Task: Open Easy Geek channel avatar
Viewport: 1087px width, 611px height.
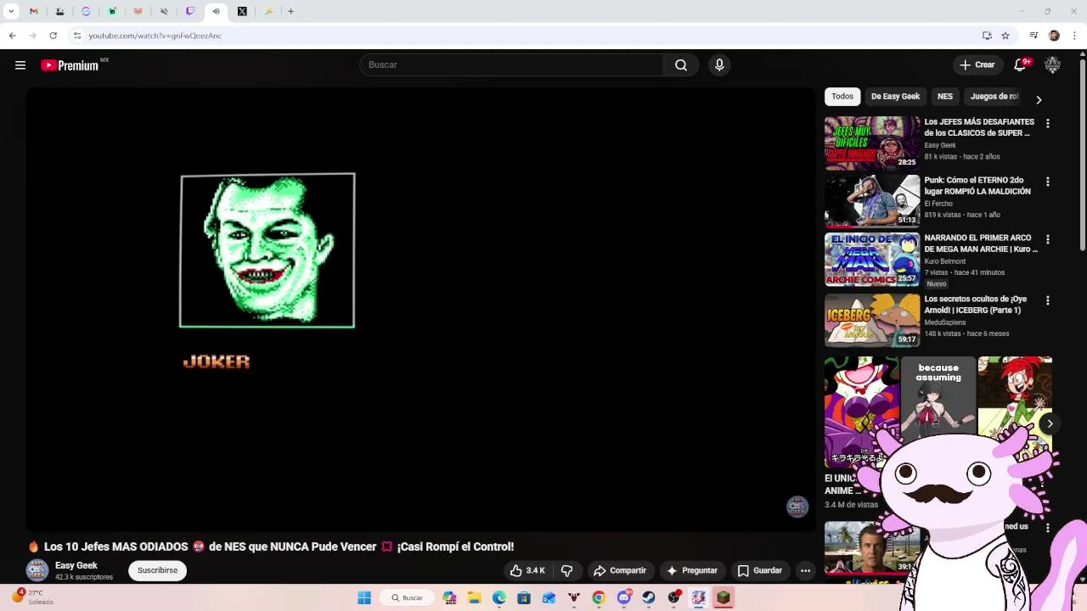Action: pyautogui.click(x=37, y=570)
